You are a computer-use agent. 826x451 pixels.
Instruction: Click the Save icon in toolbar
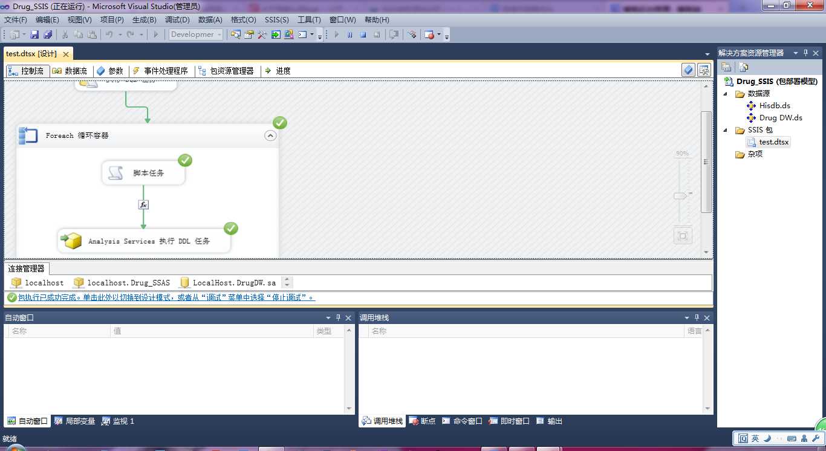34,34
